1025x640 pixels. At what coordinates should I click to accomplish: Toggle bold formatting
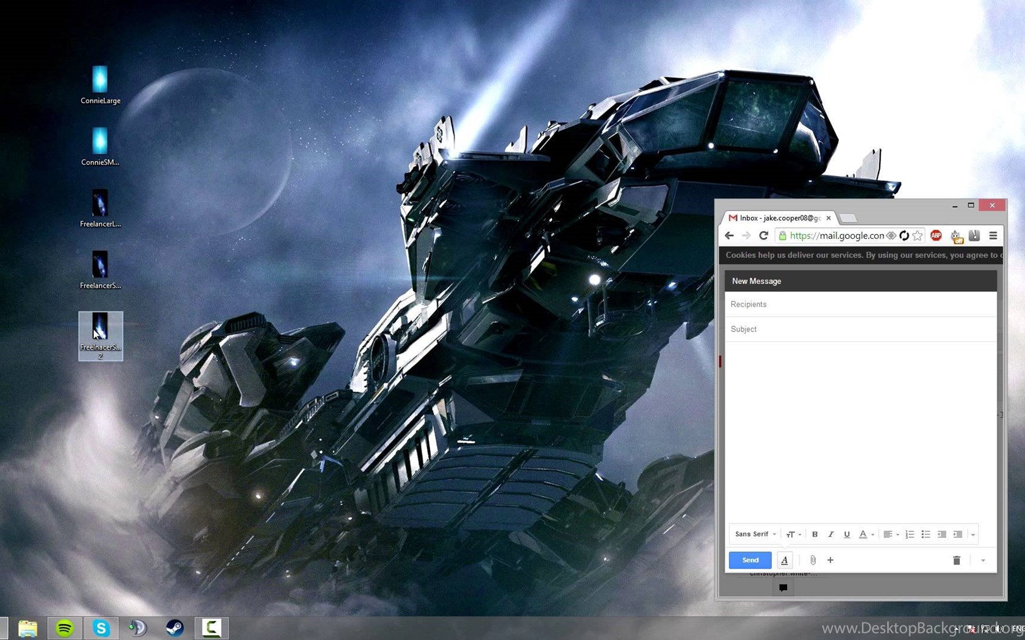(x=815, y=535)
